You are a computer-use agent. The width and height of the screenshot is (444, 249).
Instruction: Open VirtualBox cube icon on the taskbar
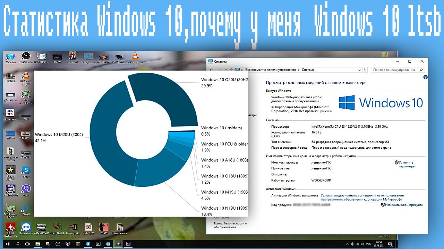(x=68, y=244)
